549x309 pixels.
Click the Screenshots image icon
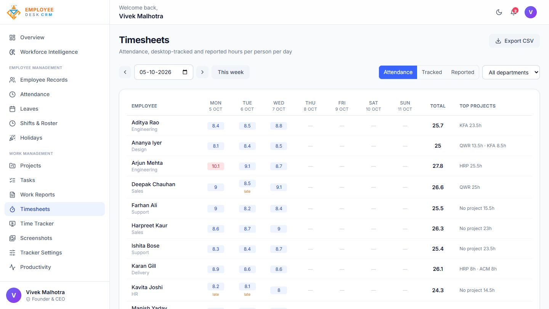13,238
